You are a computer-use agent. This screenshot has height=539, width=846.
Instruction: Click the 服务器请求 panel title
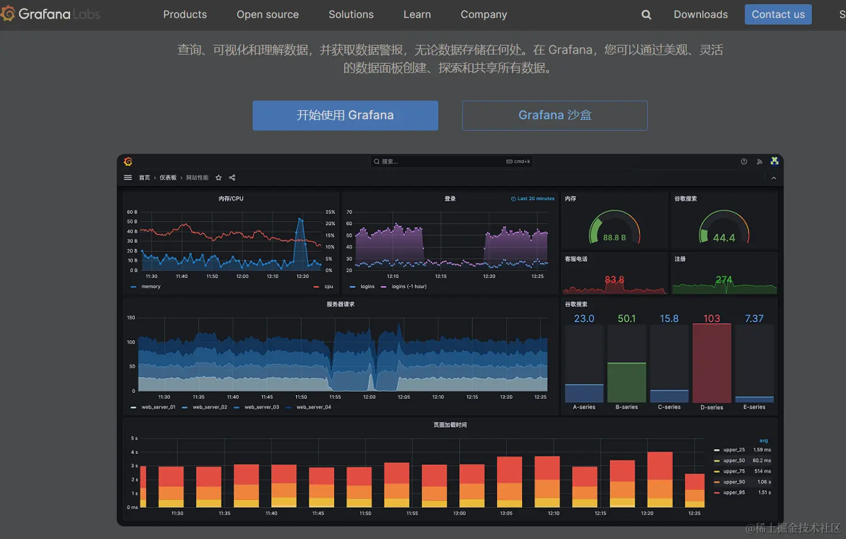[x=341, y=304]
